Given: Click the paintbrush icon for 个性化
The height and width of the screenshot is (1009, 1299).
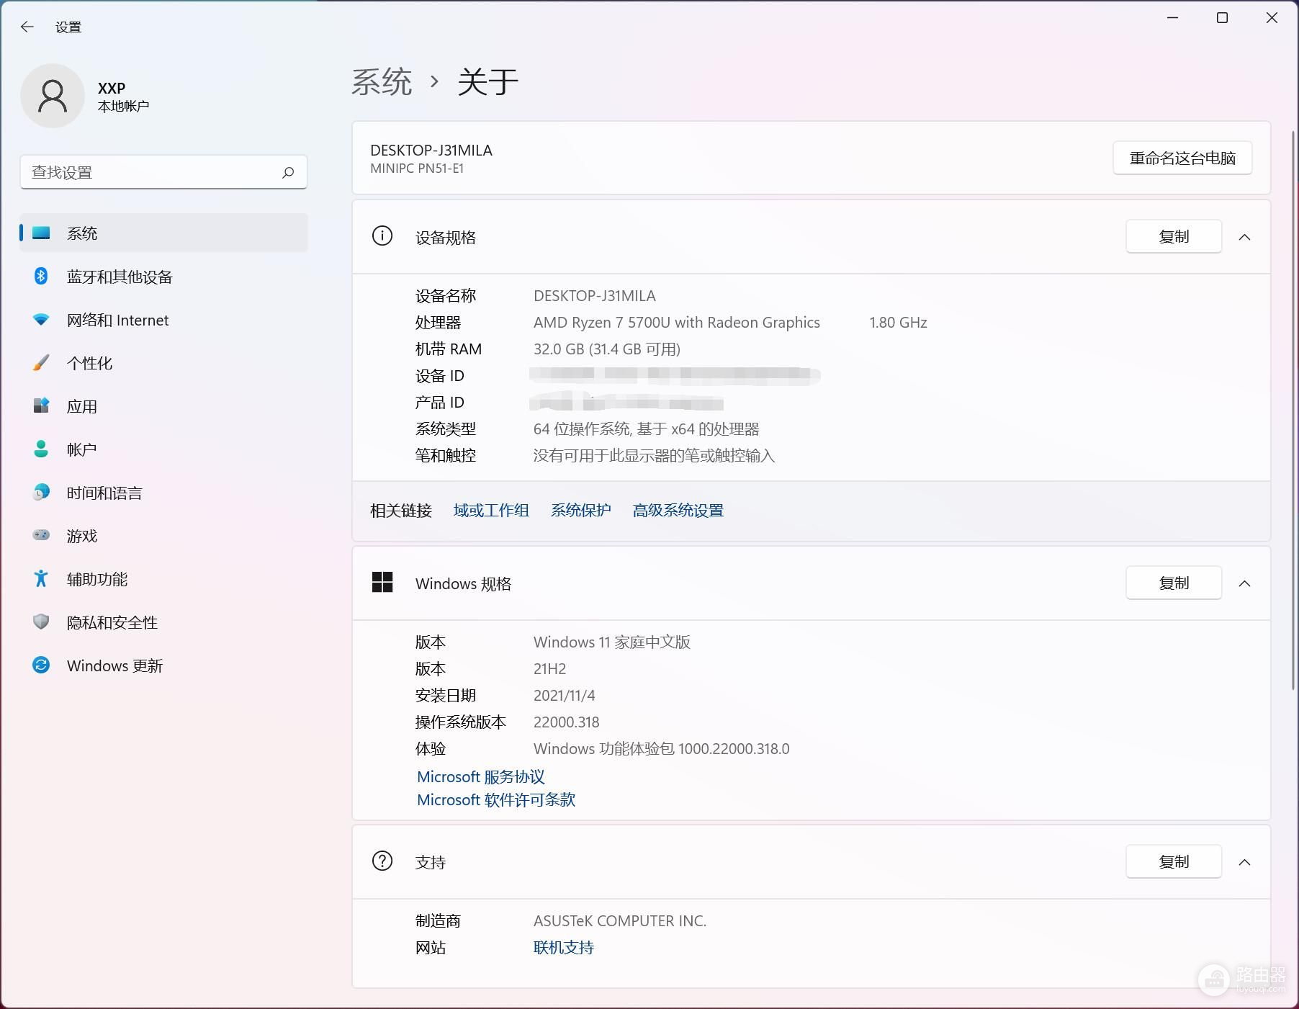Looking at the screenshot, I should tap(41, 362).
